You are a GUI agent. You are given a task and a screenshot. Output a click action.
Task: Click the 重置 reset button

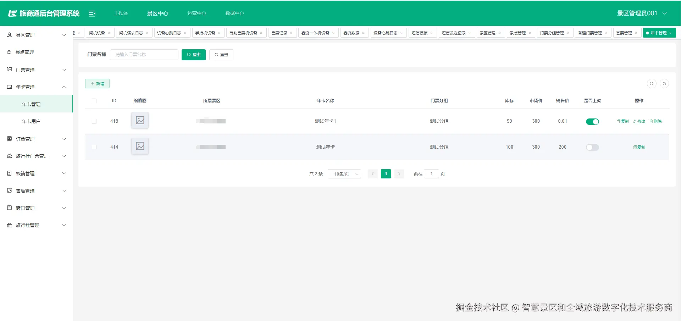[x=221, y=55]
